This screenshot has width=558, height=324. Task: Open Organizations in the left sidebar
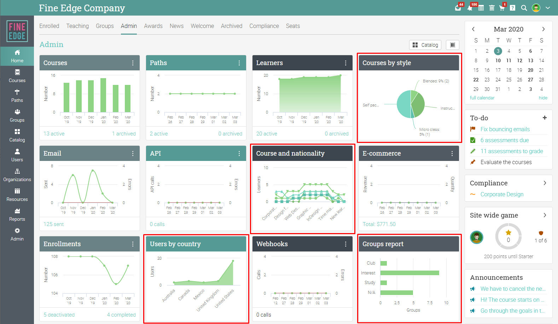pos(17,175)
